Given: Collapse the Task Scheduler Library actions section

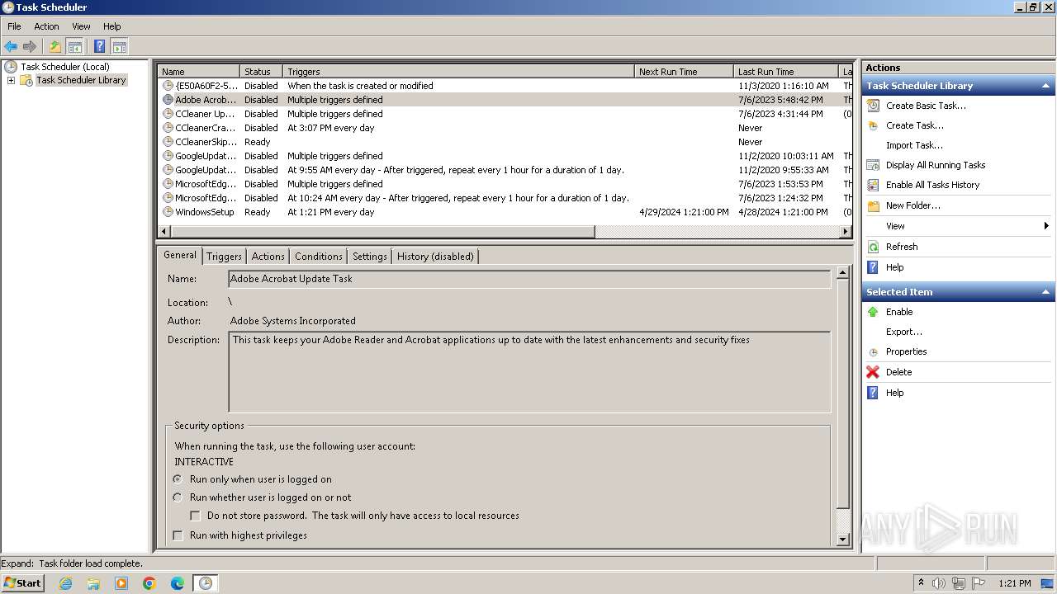Looking at the screenshot, I should click(1045, 86).
